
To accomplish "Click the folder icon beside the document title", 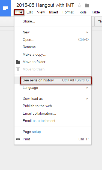I will 87,5.
